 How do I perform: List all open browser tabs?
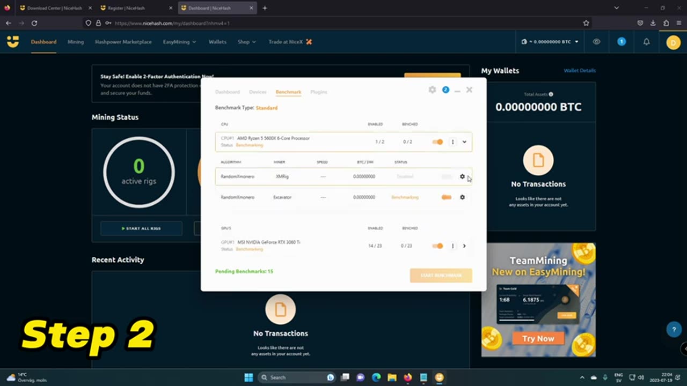coord(616,8)
